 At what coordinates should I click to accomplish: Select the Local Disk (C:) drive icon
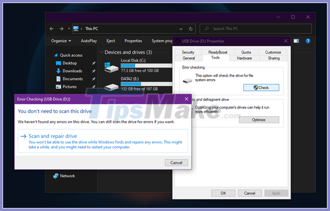click(x=111, y=67)
